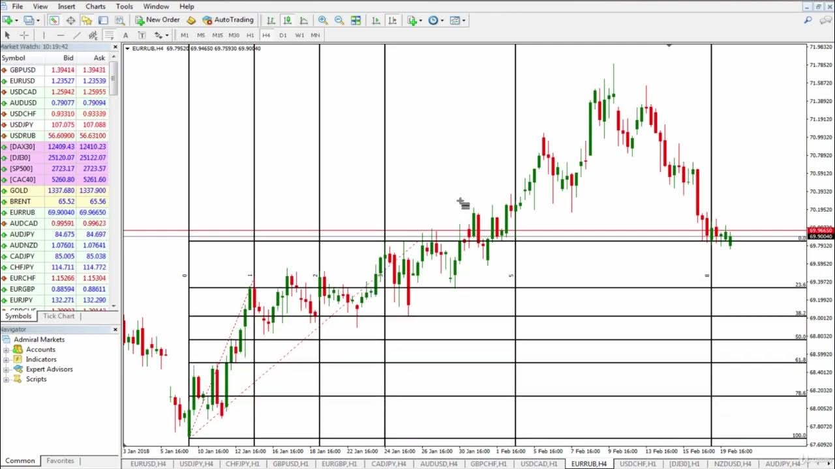Zoom in on the chart
The width and height of the screenshot is (835, 469).
[x=323, y=20]
